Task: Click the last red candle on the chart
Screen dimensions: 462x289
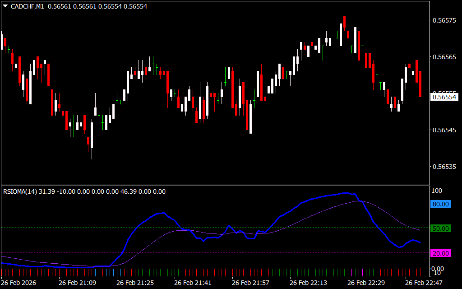Action: pos(420,84)
